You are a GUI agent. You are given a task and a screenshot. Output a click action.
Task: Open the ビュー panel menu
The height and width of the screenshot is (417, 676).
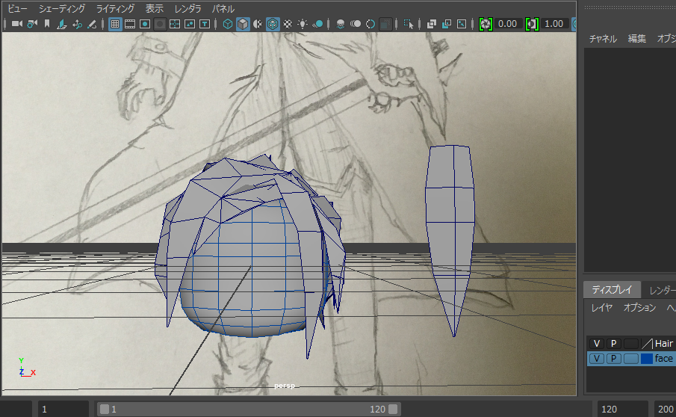[x=18, y=9]
